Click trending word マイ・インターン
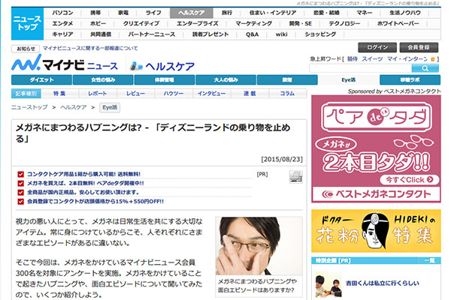 (x=407, y=58)
